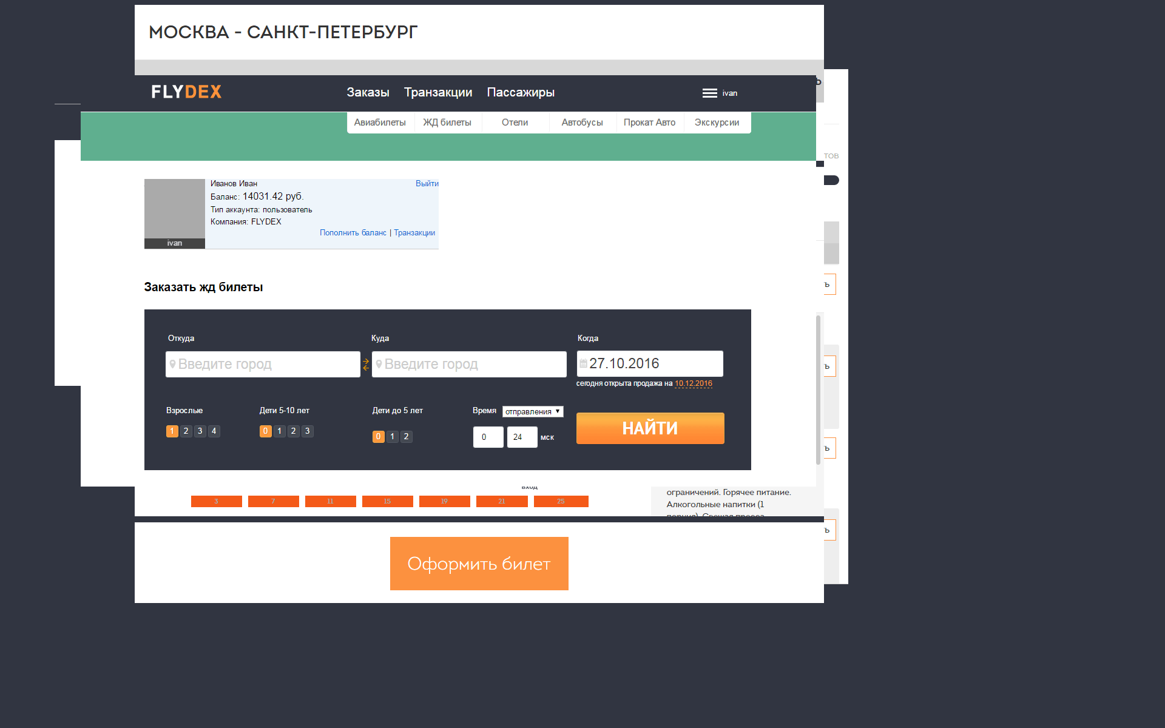Click the ivan user avatar thumbnail
Viewport: 1165px width, 728px height.
pos(175,209)
